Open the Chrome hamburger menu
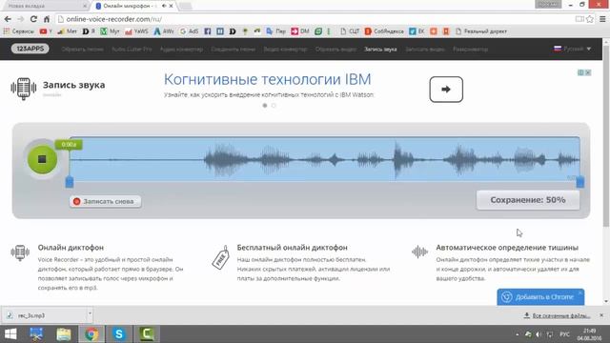The width and height of the screenshot is (610, 343). tap(602, 19)
